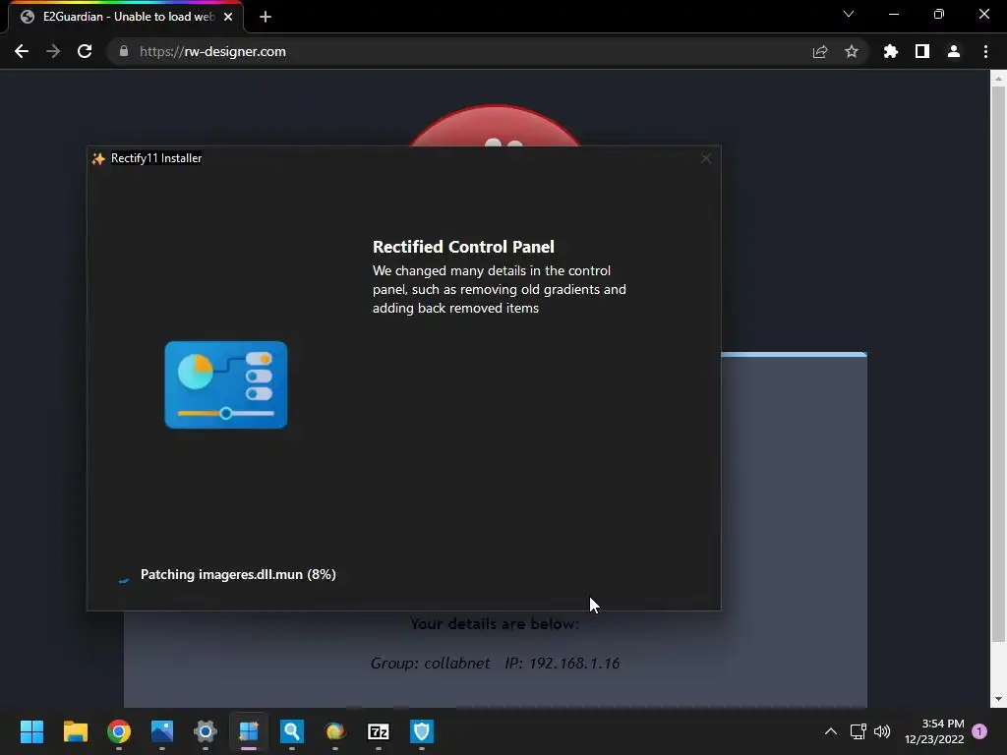
Task: Open the globe-shaped taskbar app
Action: click(335, 731)
